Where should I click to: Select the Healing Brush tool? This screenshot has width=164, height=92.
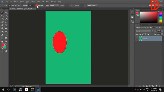[x=2, y=22]
